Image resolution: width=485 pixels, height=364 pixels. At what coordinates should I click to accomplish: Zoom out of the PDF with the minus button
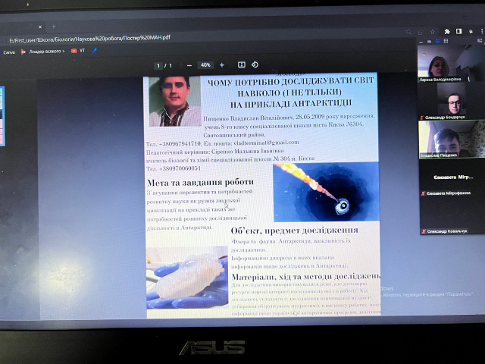(x=189, y=65)
